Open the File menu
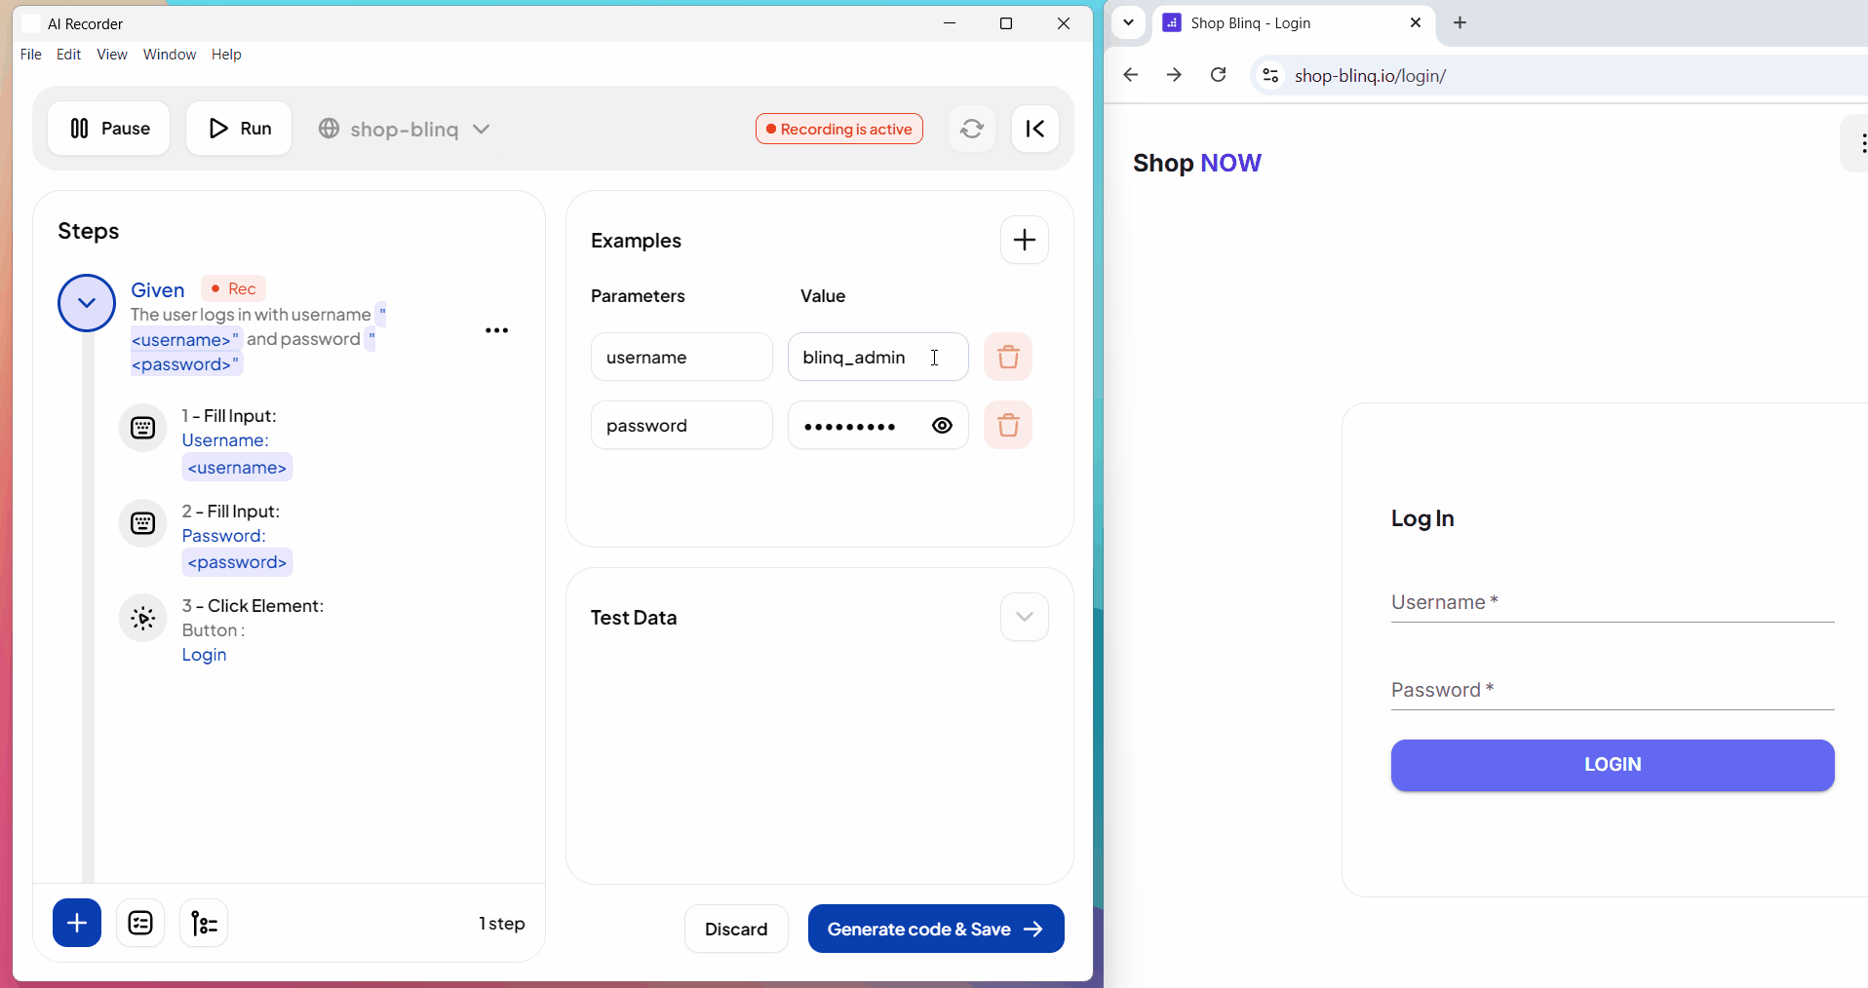 tap(30, 55)
